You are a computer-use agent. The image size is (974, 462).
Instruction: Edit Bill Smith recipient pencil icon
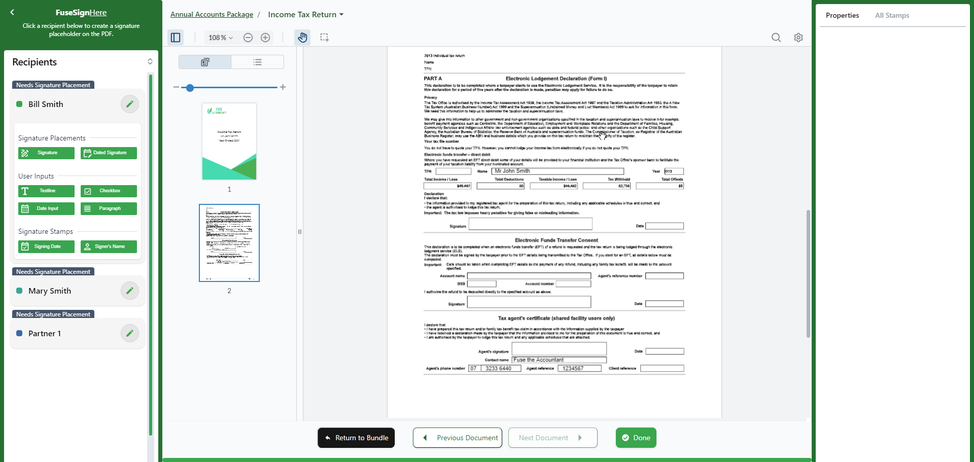click(x=130, y=104)
